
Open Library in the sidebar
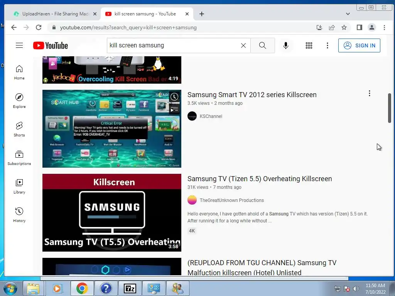(19, 186)
